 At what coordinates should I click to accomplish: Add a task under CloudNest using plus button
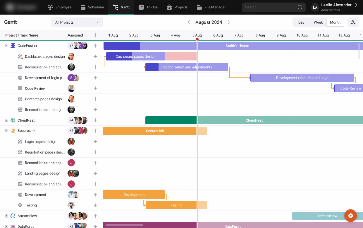(x=95, y=120)
